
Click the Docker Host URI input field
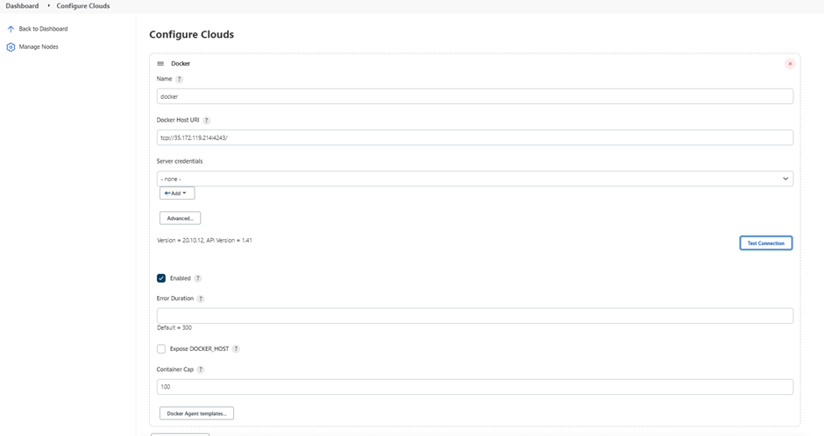(475, 137)
